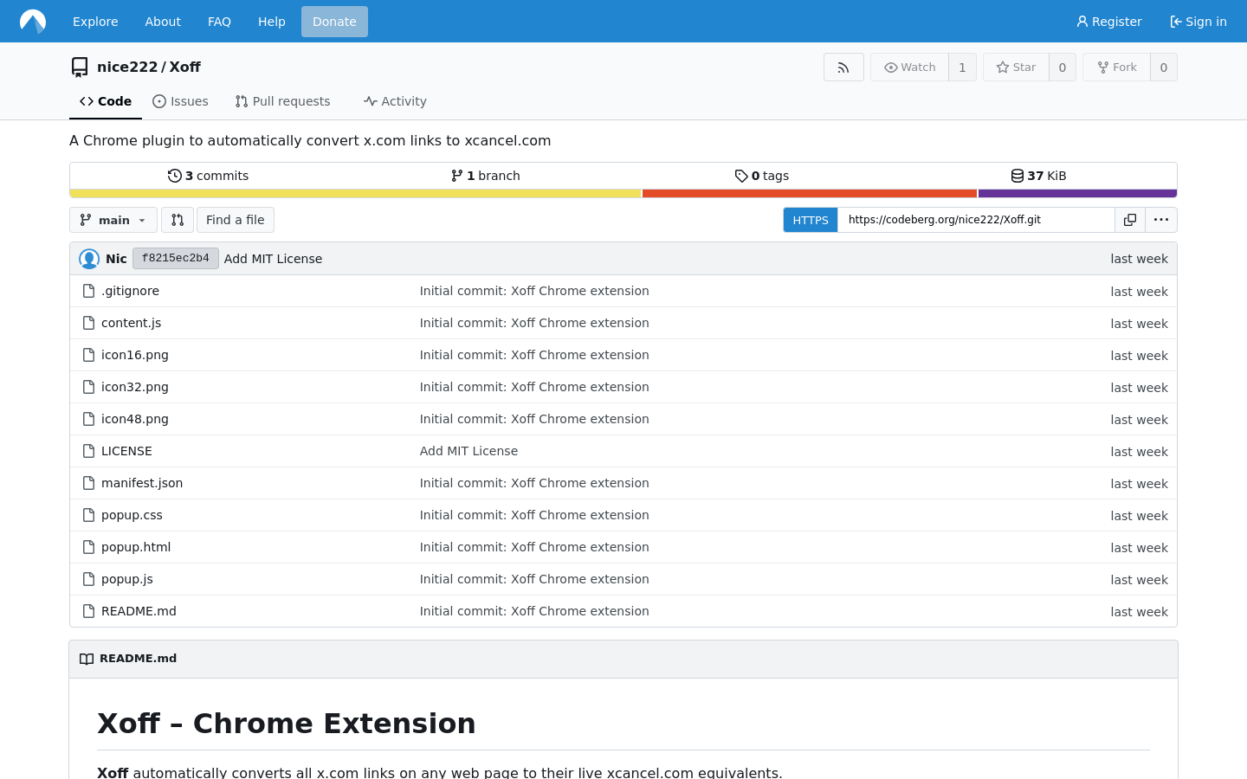
Task: Open the nice222 owner link
Action: click(x=127, y=67)
